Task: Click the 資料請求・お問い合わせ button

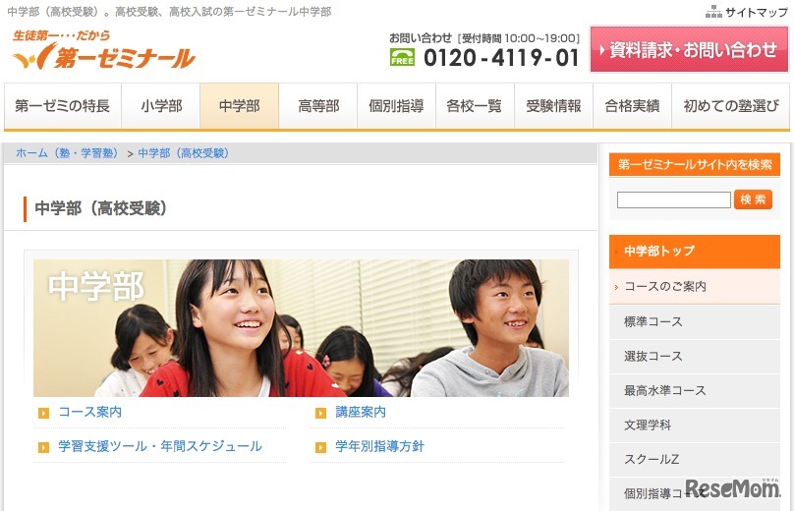Action: (x=690, y=50)
